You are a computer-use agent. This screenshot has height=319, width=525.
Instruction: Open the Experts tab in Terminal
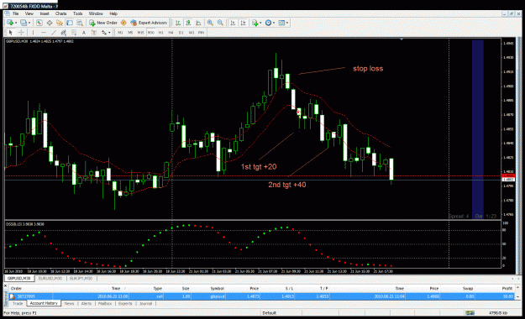pyautogui.click(x=125, y=304)
